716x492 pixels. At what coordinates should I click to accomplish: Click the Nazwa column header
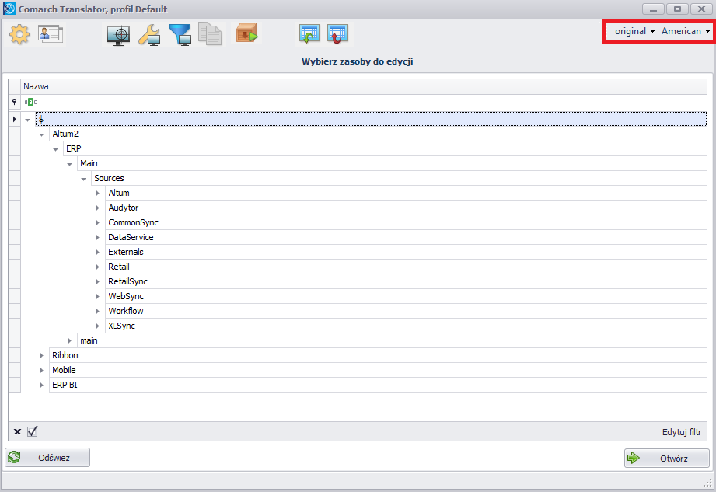click(x=364, y=86)
